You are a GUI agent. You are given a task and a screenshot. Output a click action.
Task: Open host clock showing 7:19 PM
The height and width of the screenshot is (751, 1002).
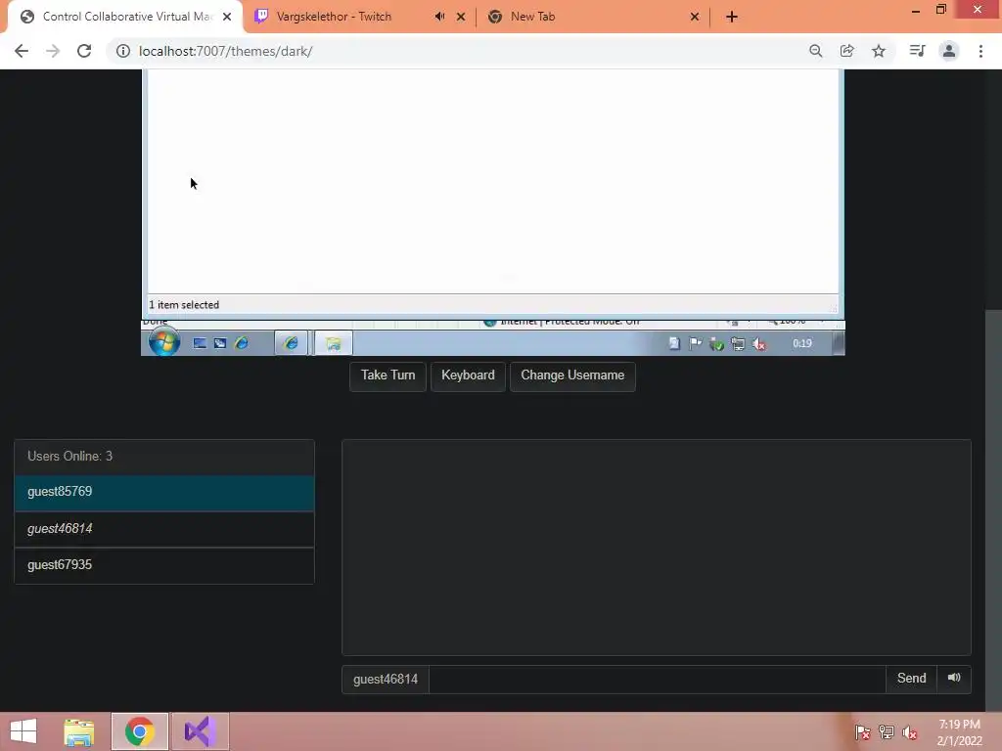pyautogui.click(x=959, y=732)
